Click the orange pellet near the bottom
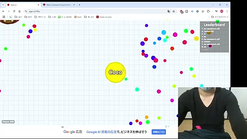 click(x=147, y=117)
